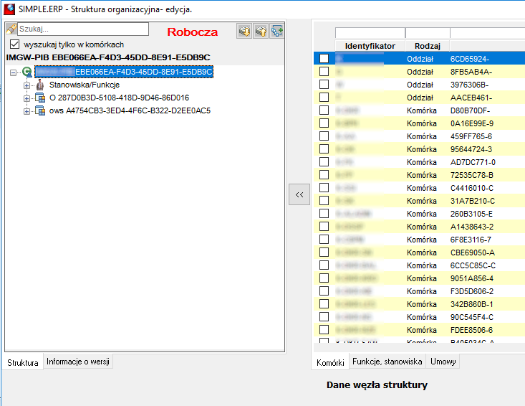Check the box in row F3D5D606-2

324,291
